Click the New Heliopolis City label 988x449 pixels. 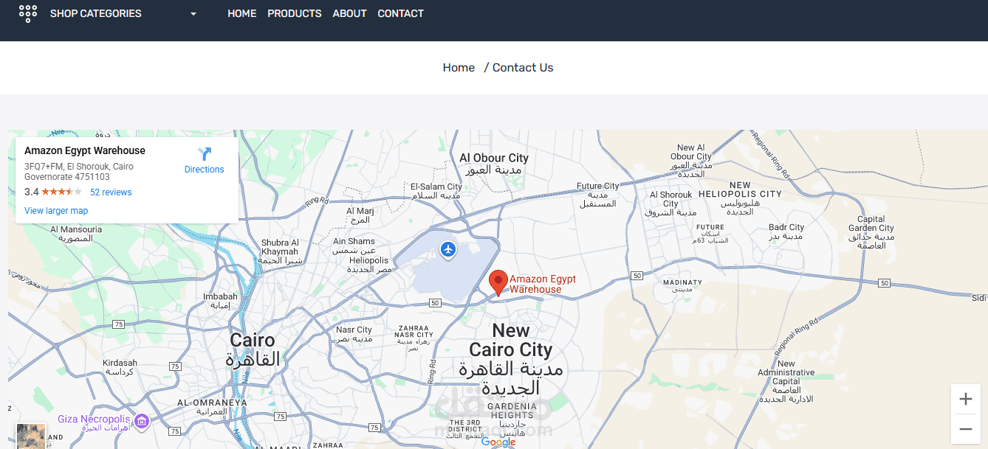(x=740, y=198)
